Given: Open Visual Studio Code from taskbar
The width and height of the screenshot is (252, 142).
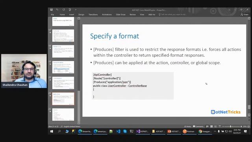Looking at the screenshot, I should [x=118, y=131].
